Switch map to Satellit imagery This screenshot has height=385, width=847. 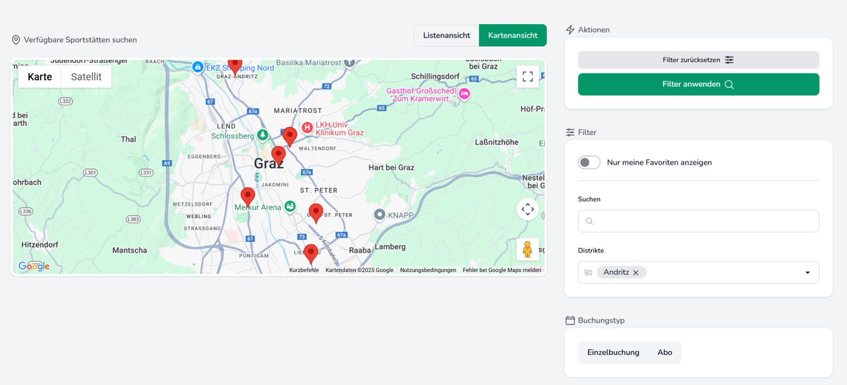click(x=87, y=77)
